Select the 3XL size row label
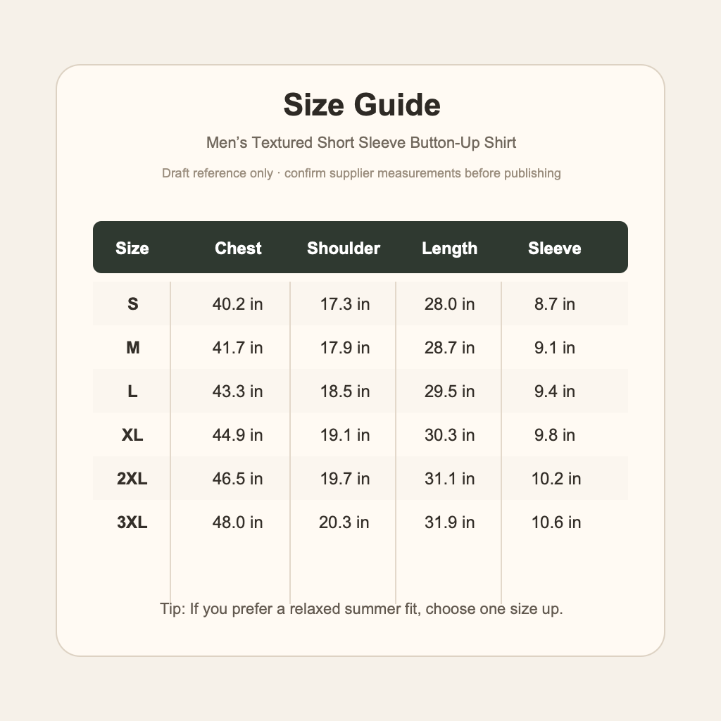721x721 pixels. [x=132, y=522]
